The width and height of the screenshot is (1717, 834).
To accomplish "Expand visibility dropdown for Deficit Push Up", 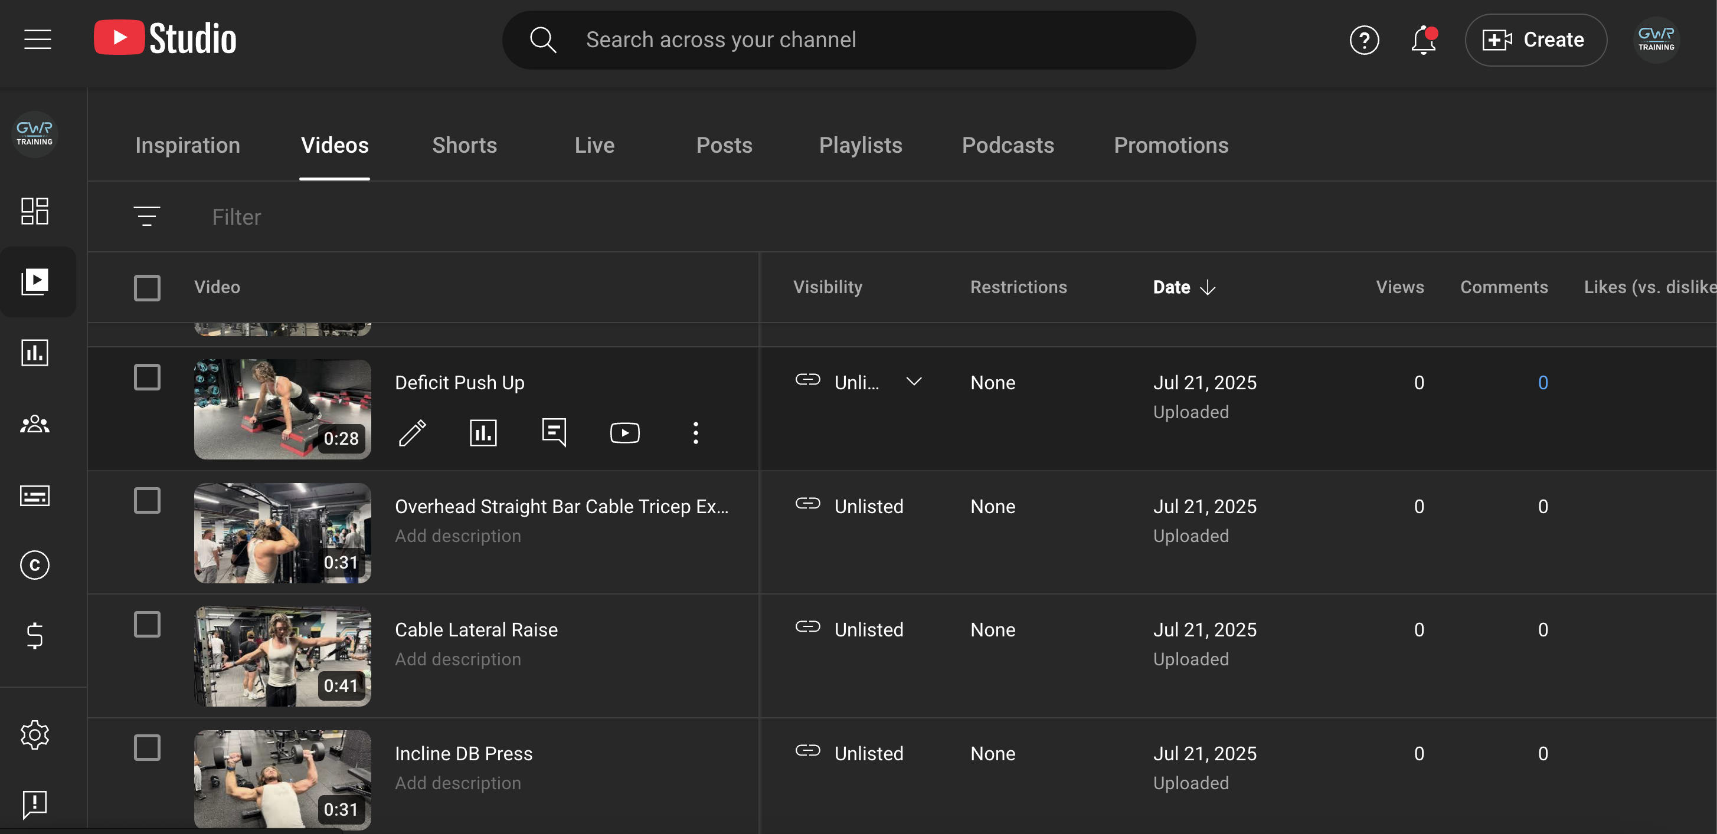I will coord(914,382).
